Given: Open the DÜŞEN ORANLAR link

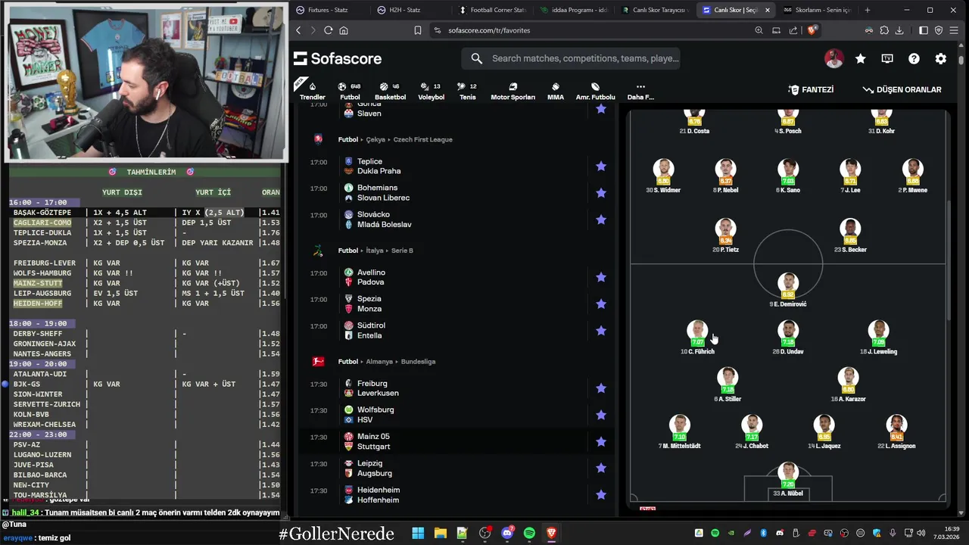Looking at the screenshot, I should pyautogui.click(x=902, y=89).
